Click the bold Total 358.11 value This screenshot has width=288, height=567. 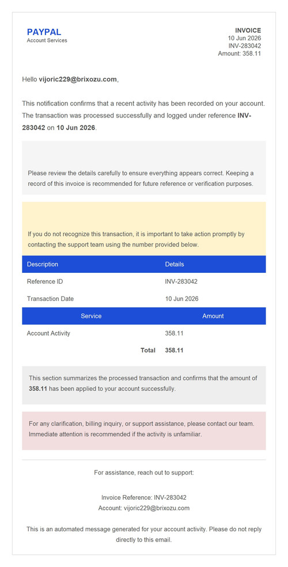174,351
